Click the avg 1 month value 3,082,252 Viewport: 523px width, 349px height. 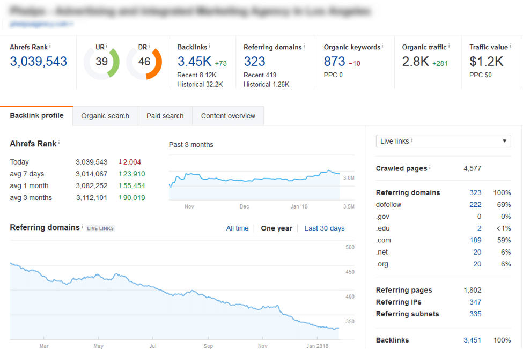91,186
